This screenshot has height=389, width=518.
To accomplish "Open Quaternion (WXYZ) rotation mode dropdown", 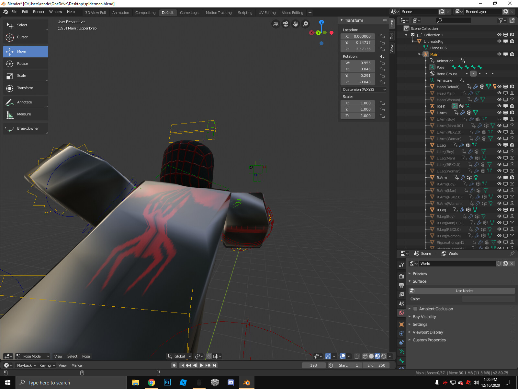I will (x=364, y=89).
